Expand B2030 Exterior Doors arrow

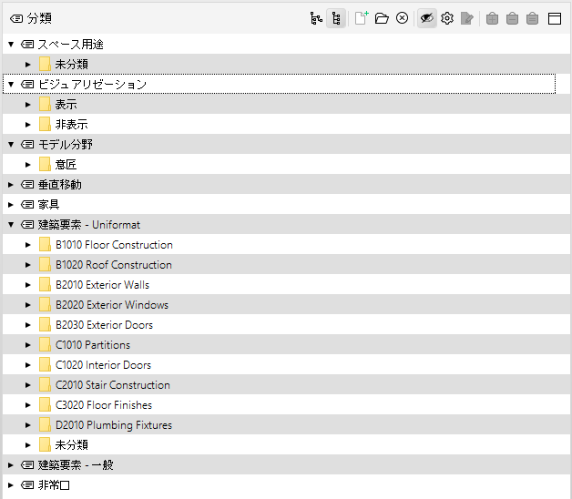coord(27,325)
